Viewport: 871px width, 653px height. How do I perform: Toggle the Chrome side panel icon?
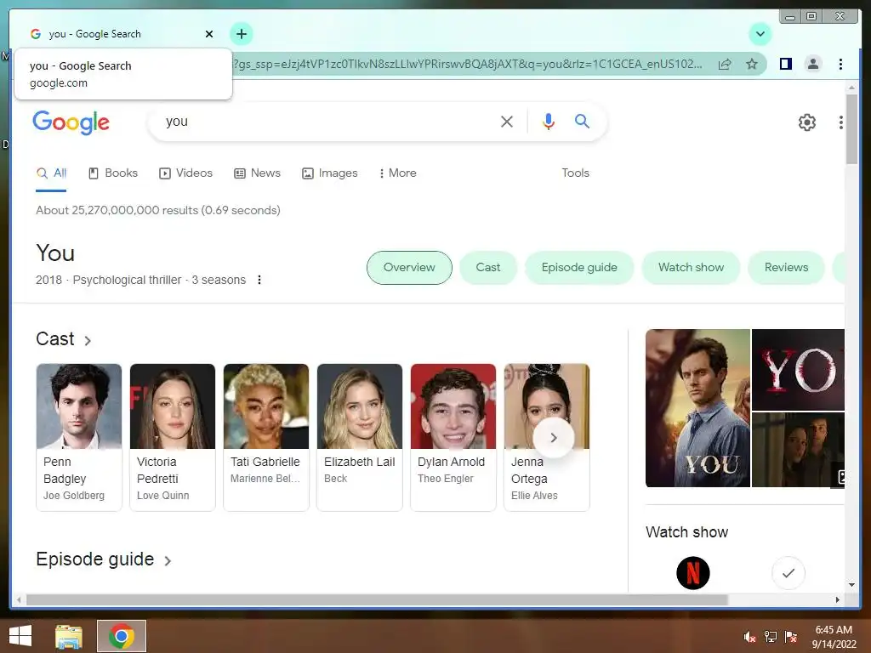click(785, 64)
